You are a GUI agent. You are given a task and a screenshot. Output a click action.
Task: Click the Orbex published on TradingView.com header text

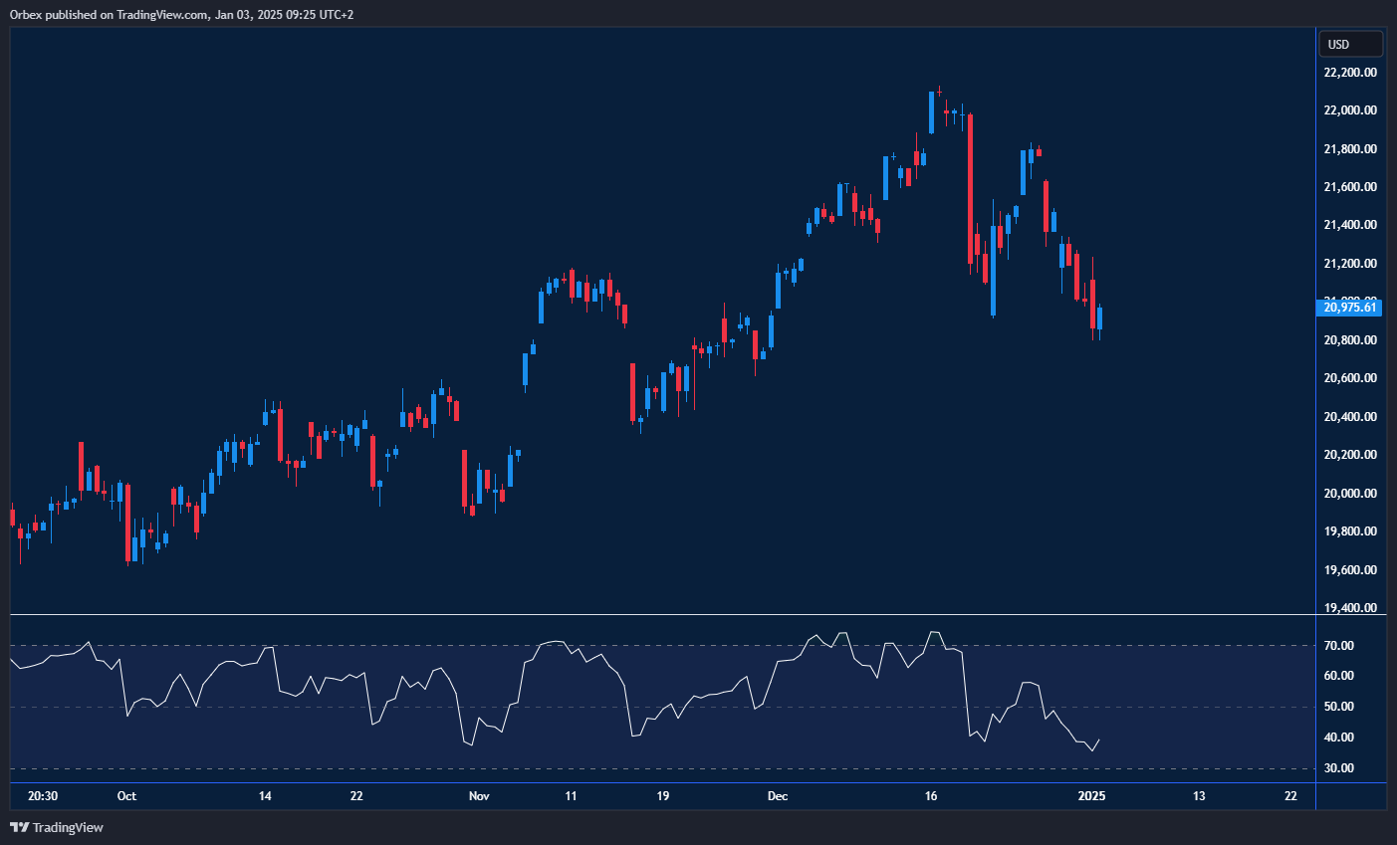click(182, 14)
